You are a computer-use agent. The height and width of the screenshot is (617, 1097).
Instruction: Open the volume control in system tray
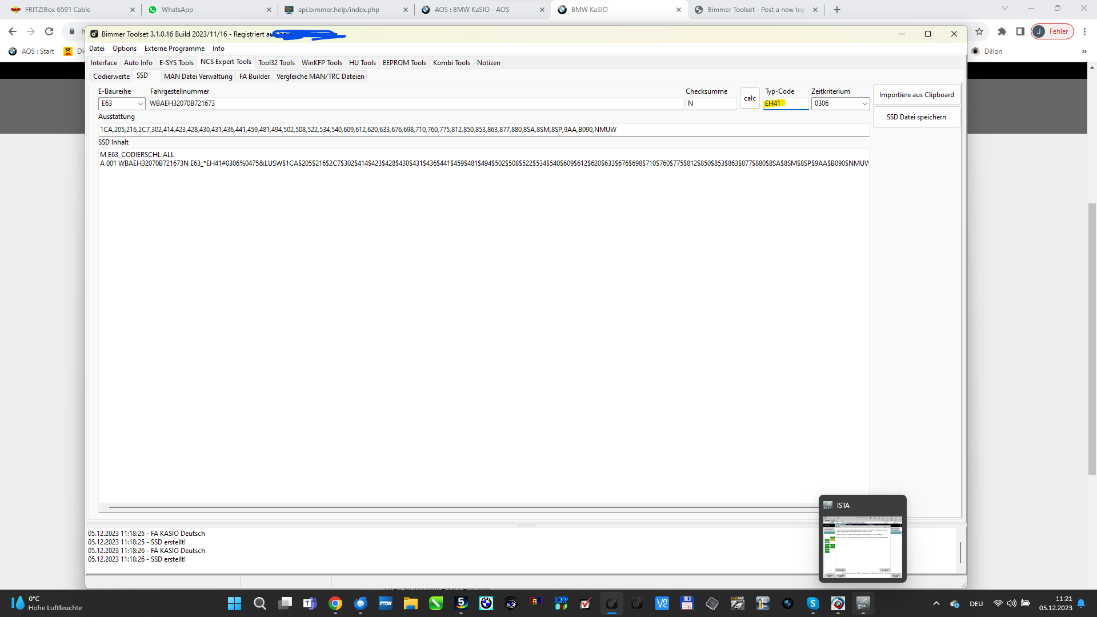(x=1012, y=603)
